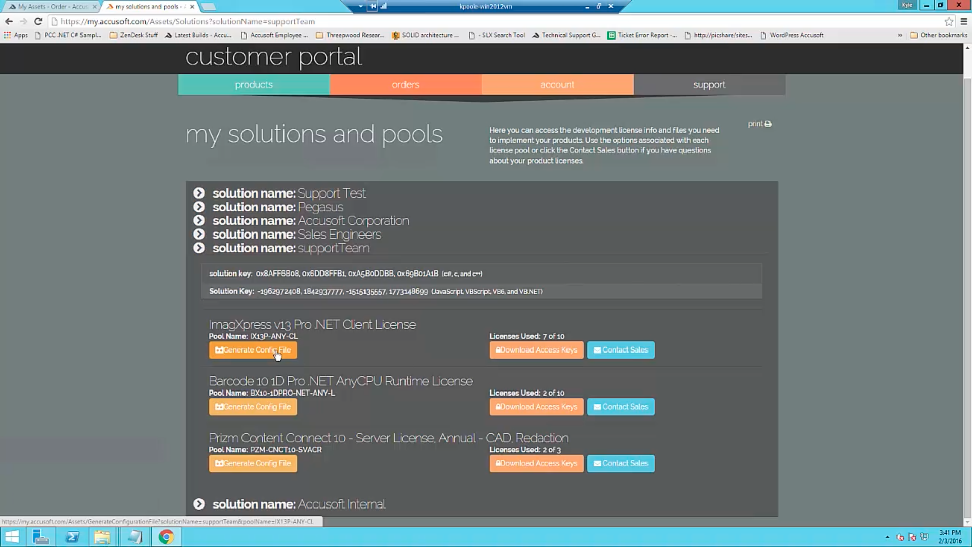Open the orders tab
Viewport: 972px width, 547px height.
point(406,85)
